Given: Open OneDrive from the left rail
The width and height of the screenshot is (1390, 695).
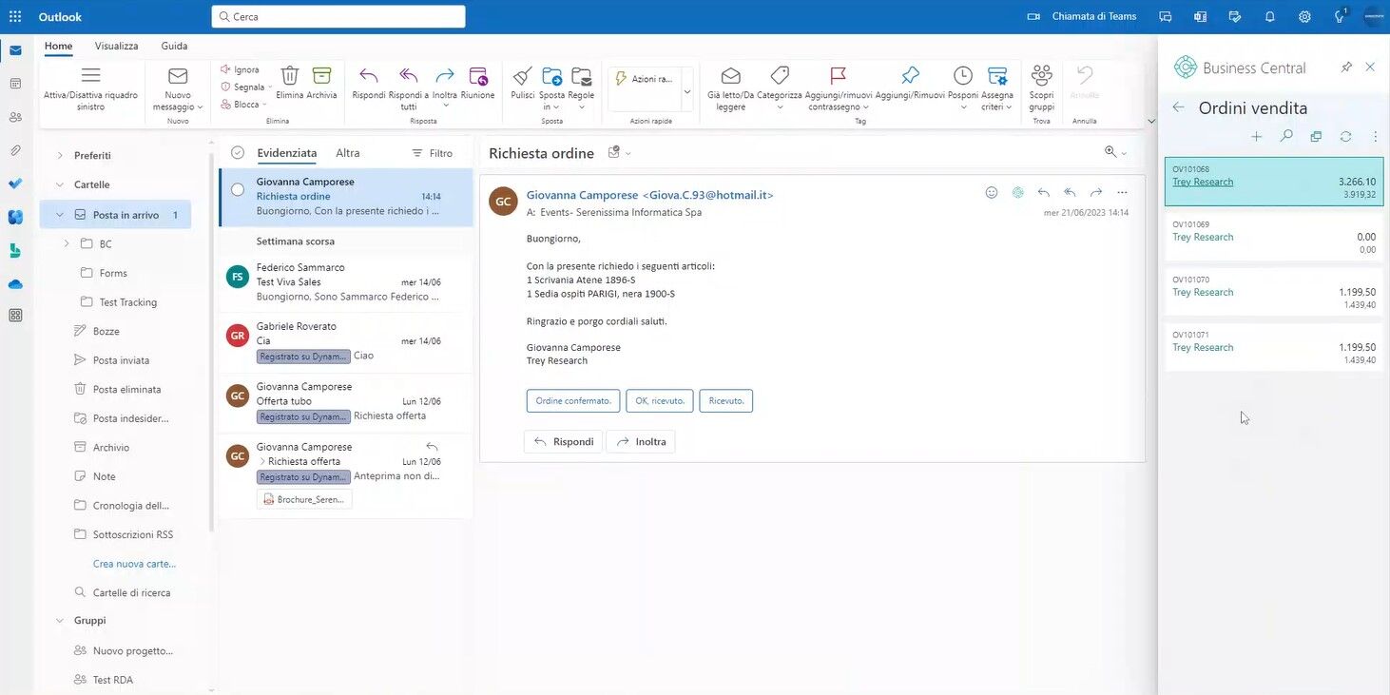Looking at the screenshot, I should pyautogui.click(x=14, y=282).
